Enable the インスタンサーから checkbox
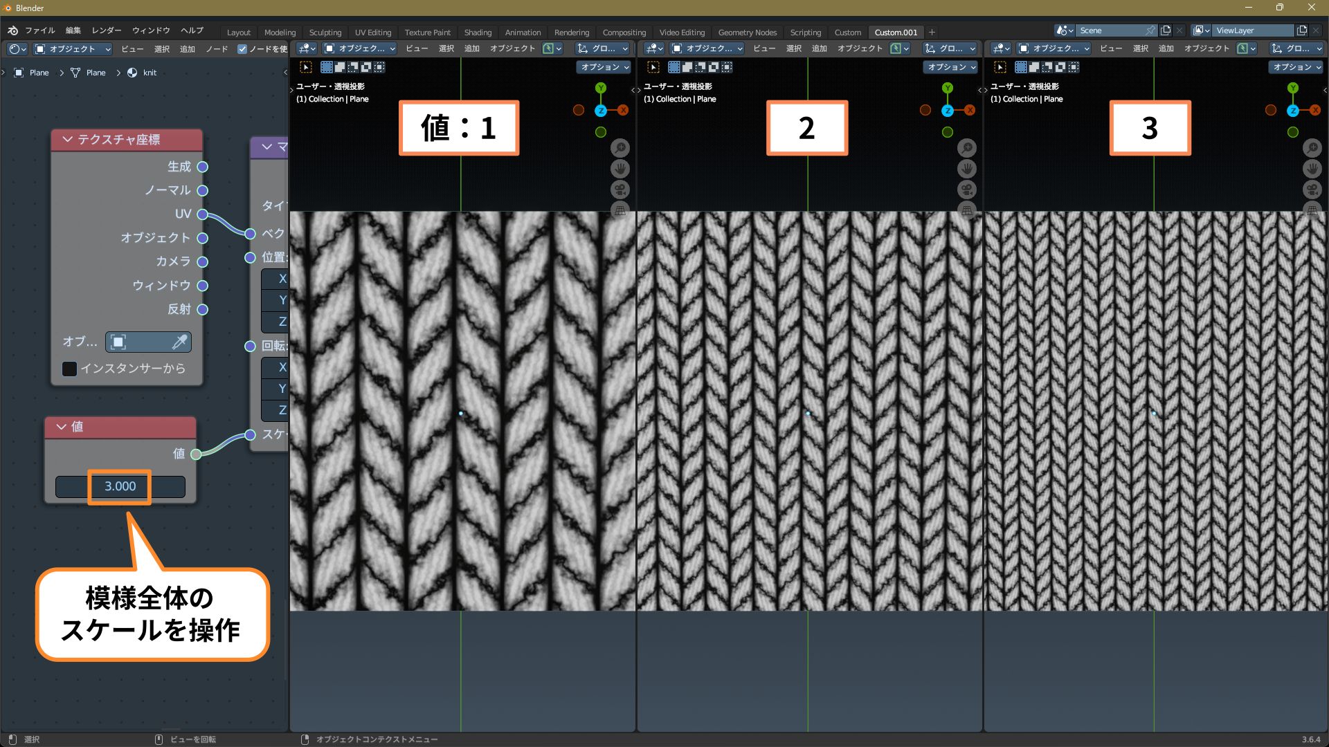The image size is (1329, 747). pos(69,369)
